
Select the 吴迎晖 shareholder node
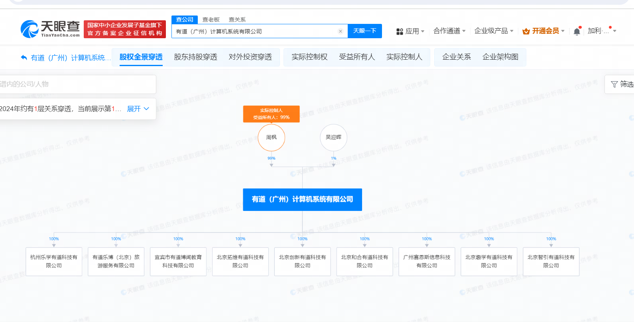pyautogui.click(x=334, y=137)
